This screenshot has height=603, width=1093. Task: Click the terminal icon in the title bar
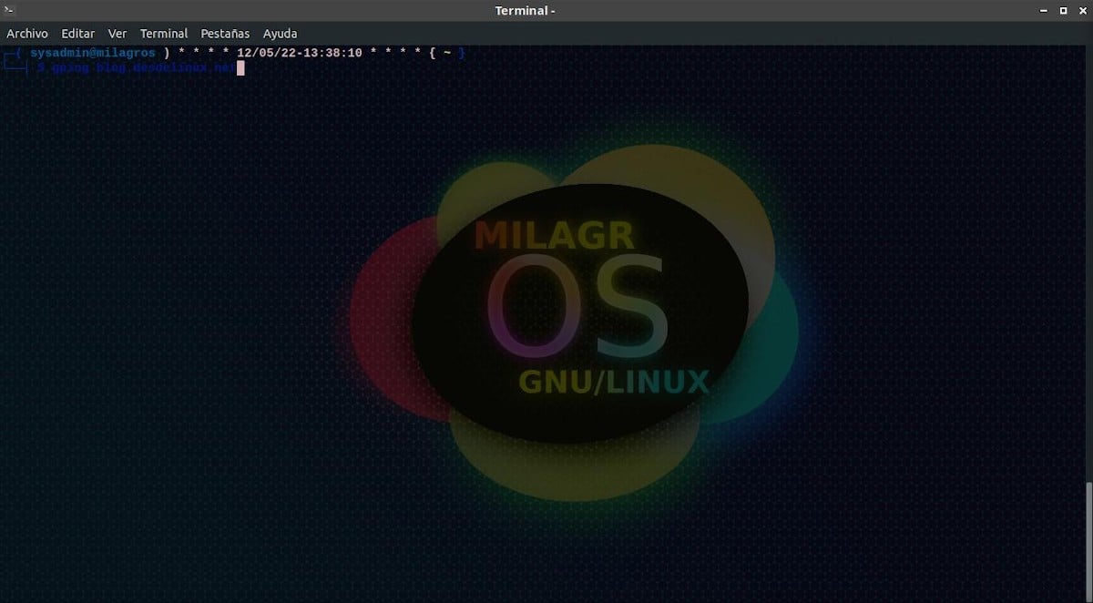[x=9, y=10]
